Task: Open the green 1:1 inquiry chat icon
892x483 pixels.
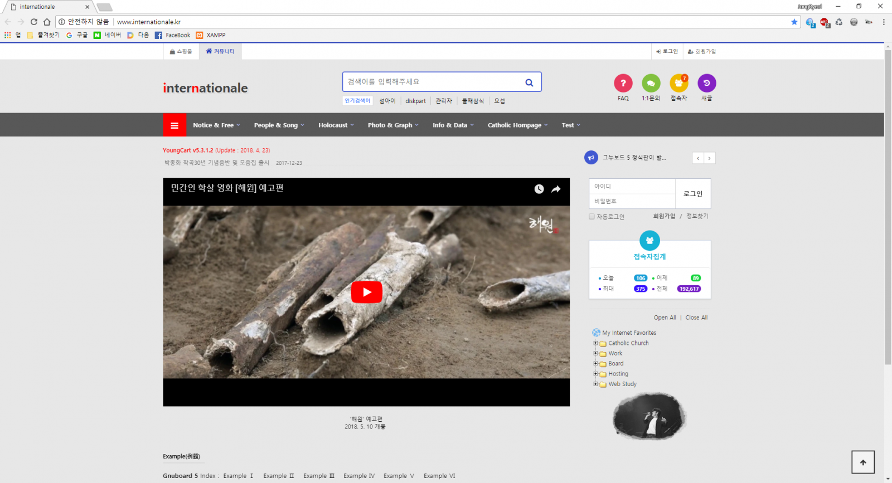Action: tap(651, 83)
